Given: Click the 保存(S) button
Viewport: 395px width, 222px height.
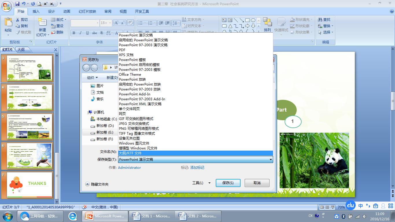Looking at the screenshot, I should click(228, 183).
